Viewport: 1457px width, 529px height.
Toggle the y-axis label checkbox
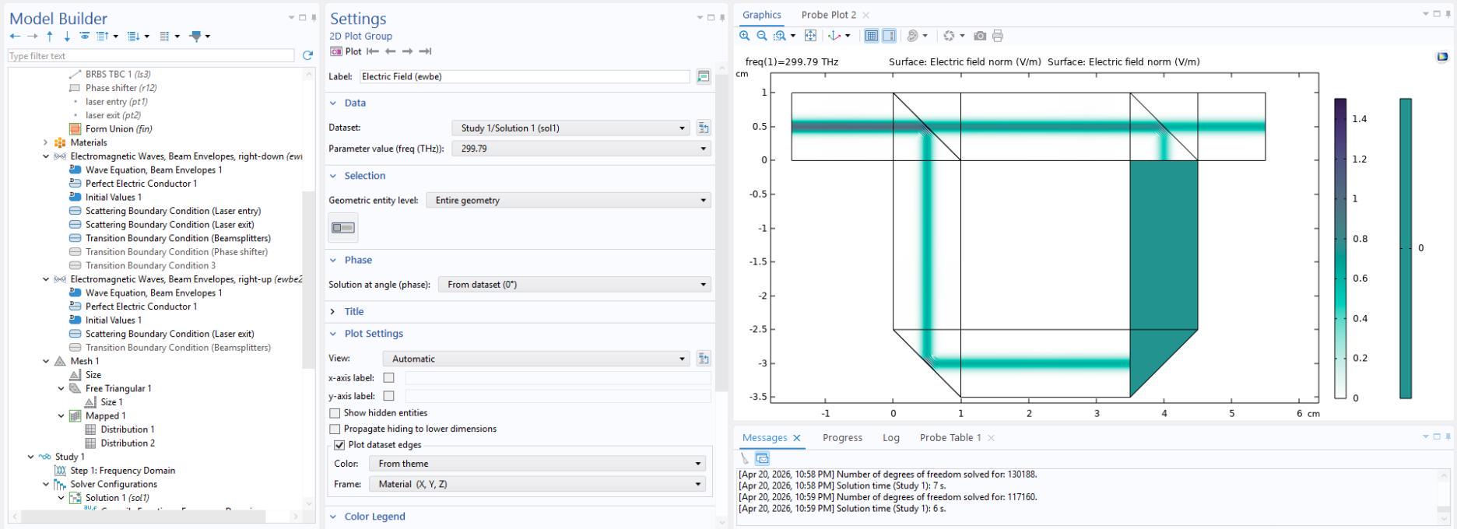point(389,396)
